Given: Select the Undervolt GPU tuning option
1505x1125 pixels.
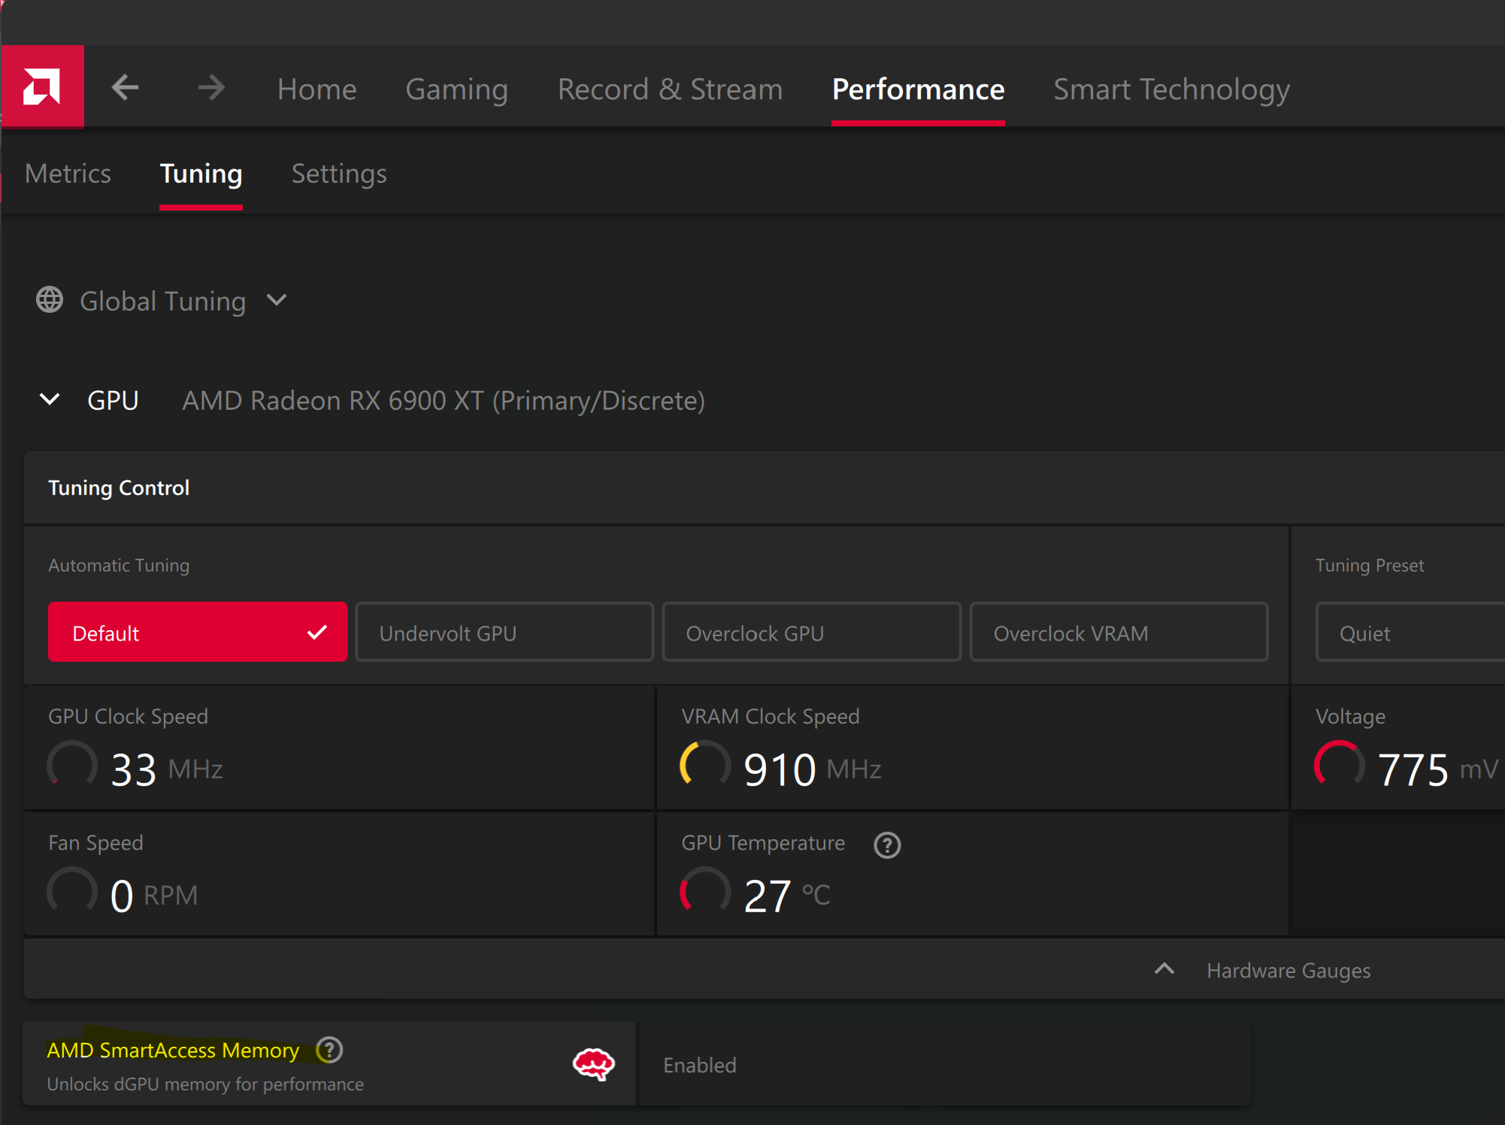Looking at the screenshot, I should [504, 632].
